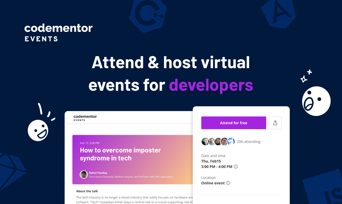Screen dimensions: 342x204
Task: Show info icon beside Online event
Action: [x=228, y=183]
